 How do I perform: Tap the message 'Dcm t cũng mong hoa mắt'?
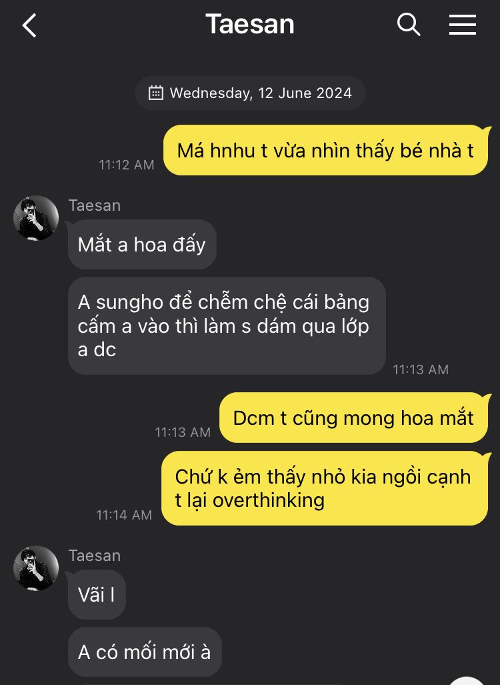pyautogui.click(x=354, y=418)
